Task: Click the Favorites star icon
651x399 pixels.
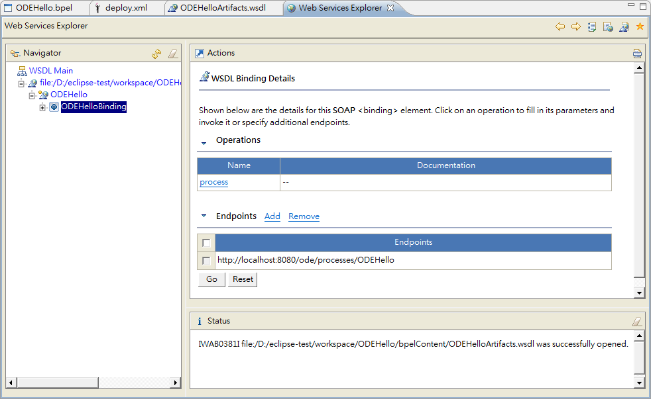Action: pyautogui.click(x=640, y=26)
